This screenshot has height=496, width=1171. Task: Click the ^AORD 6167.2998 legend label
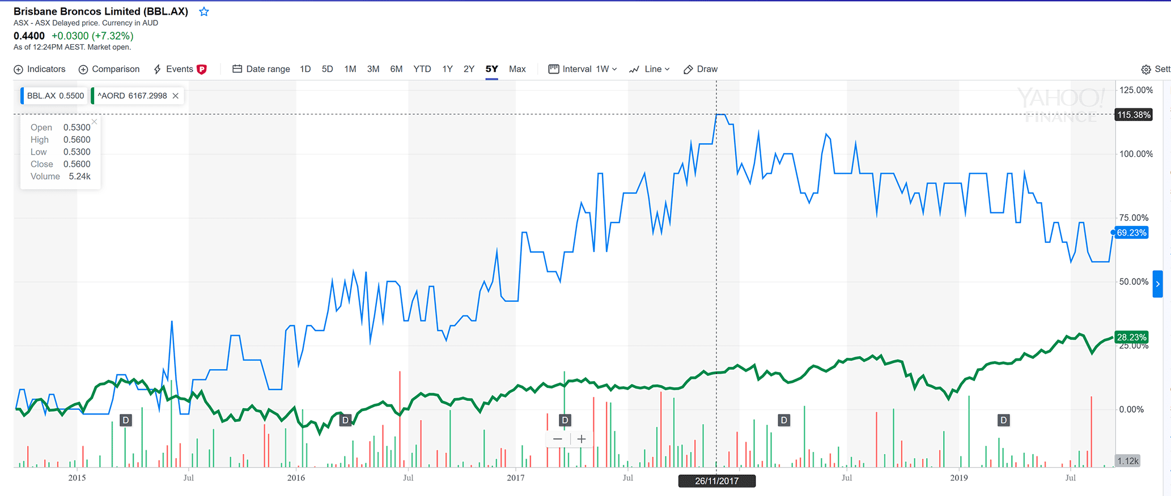pyautogui.click(x=132, y=96)
